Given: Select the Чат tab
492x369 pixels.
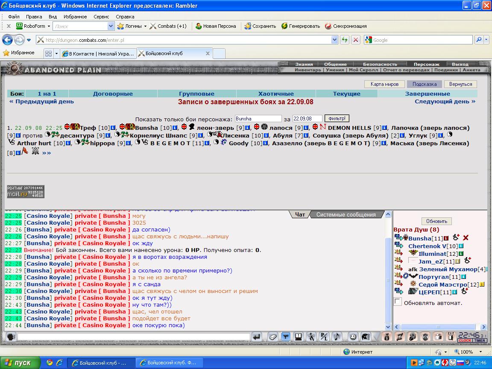Looking at the screenshot, I should pyautogui.click(x=300, y=215).
